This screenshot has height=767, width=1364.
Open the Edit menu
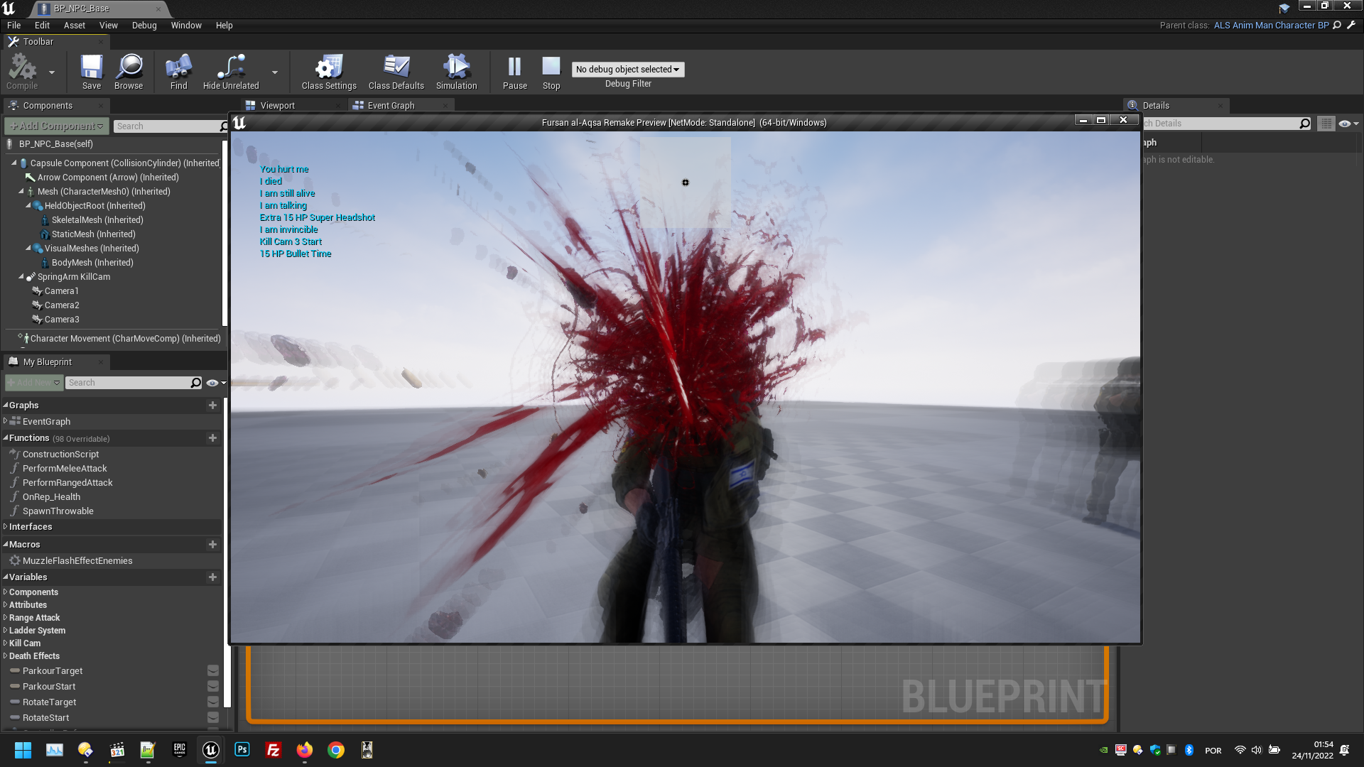point(42,25)
